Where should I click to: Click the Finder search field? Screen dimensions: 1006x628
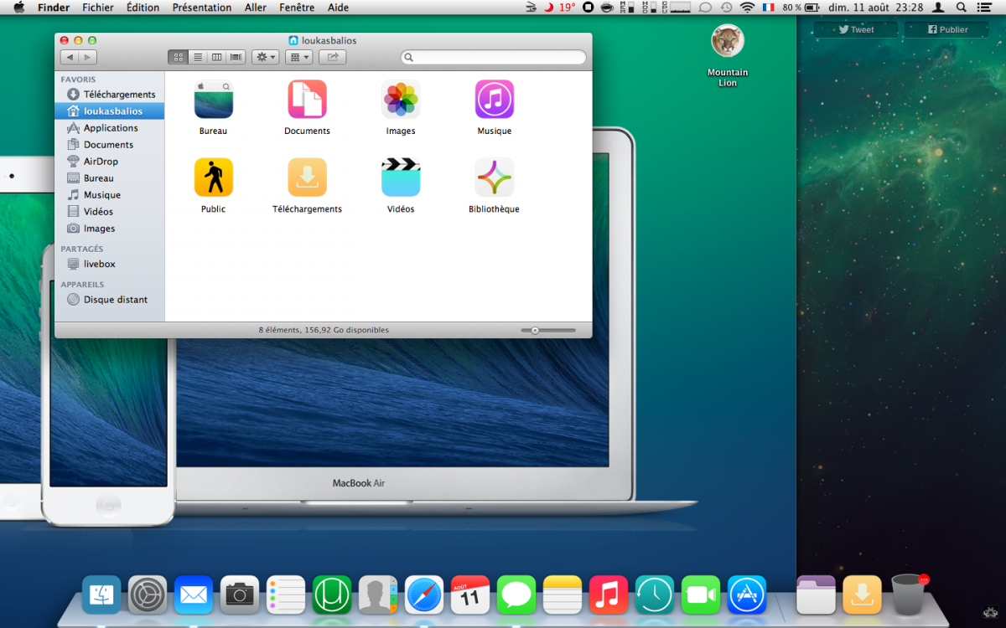tap(493, 58)
